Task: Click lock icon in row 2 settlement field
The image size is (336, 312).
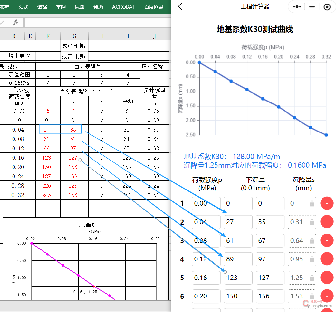Action: (312, 222)
